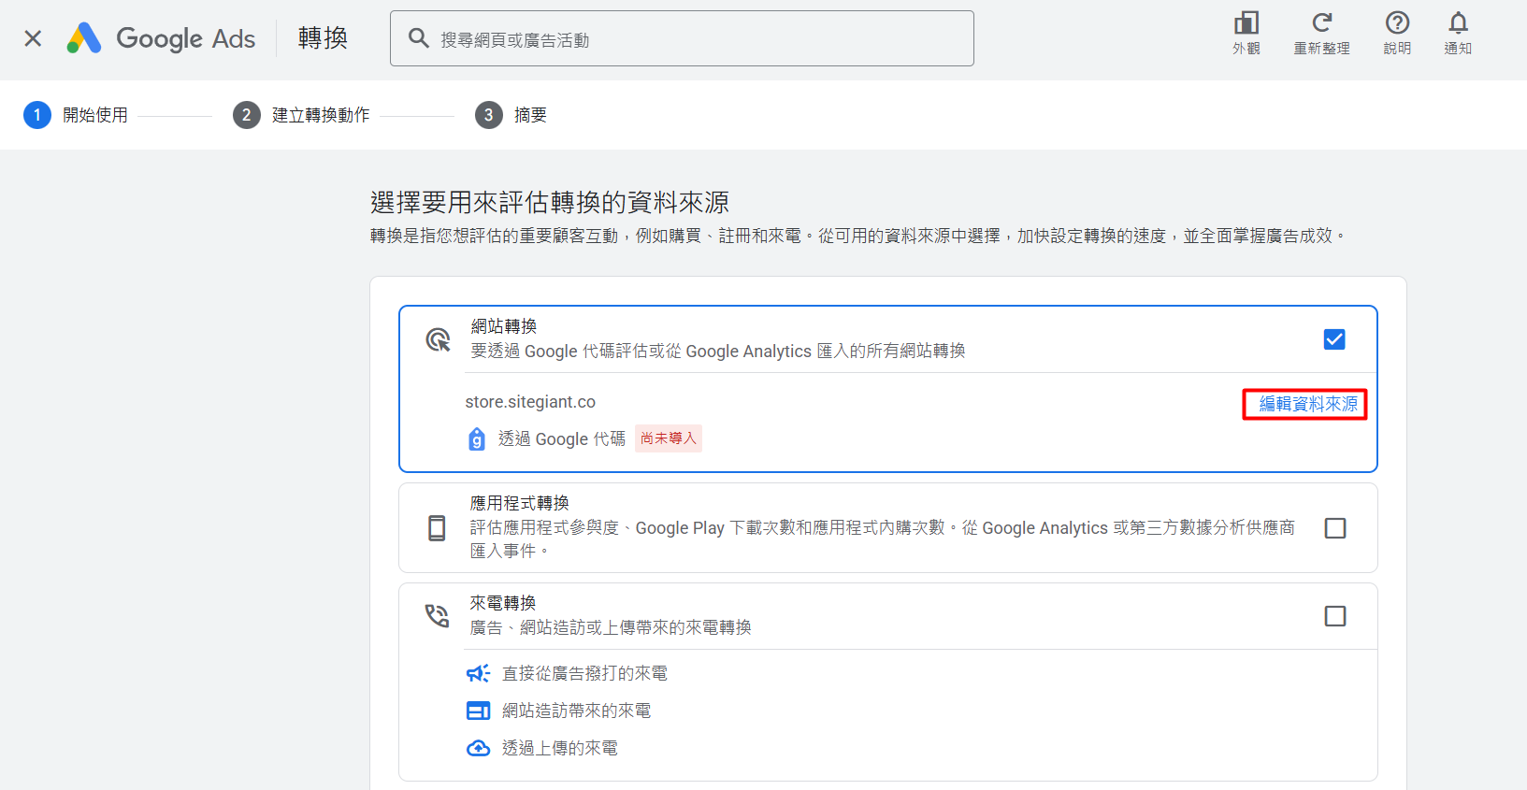Click the 應用程式轉換 phone icon

(x=437, y=528)
